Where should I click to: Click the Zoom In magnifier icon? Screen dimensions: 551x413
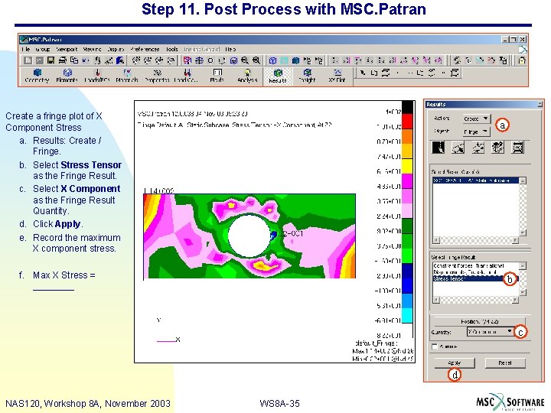click(x=256, y=60)
